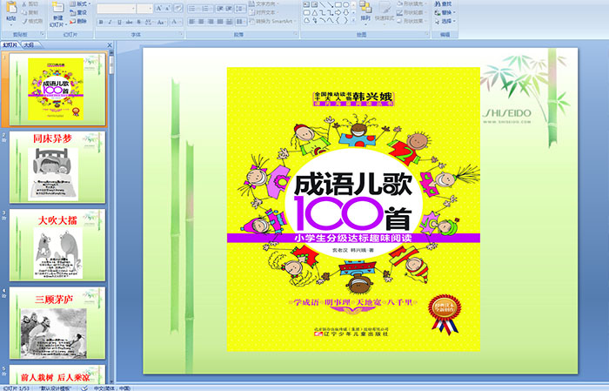
Task: Select the Oval shape in gallery
Action: (345, 4)
